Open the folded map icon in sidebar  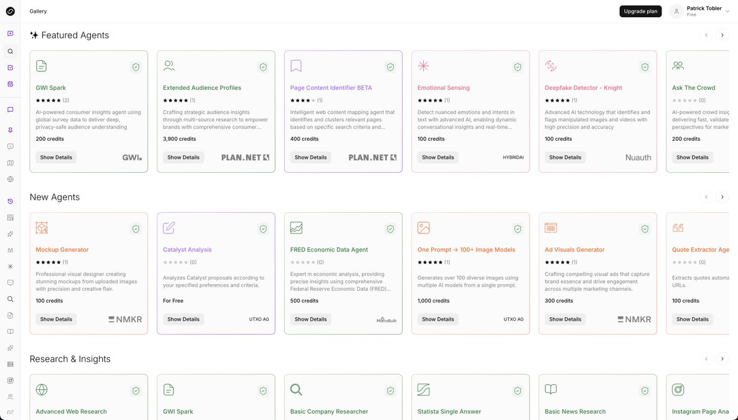click(x=10, y=163)
